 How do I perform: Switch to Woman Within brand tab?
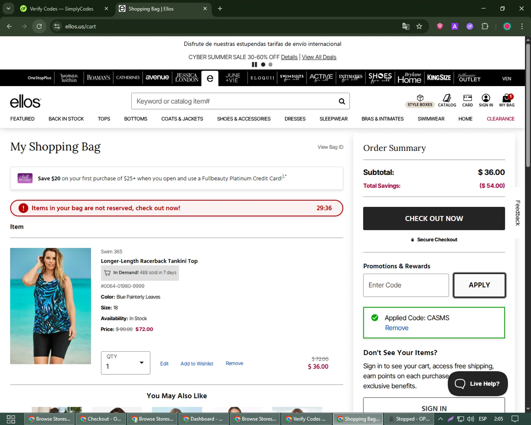click(69, 78)
